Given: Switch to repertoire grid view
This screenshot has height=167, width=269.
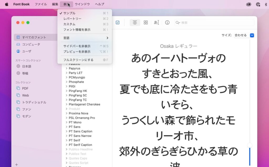Looking at the screenshot, I should point(146,22).
